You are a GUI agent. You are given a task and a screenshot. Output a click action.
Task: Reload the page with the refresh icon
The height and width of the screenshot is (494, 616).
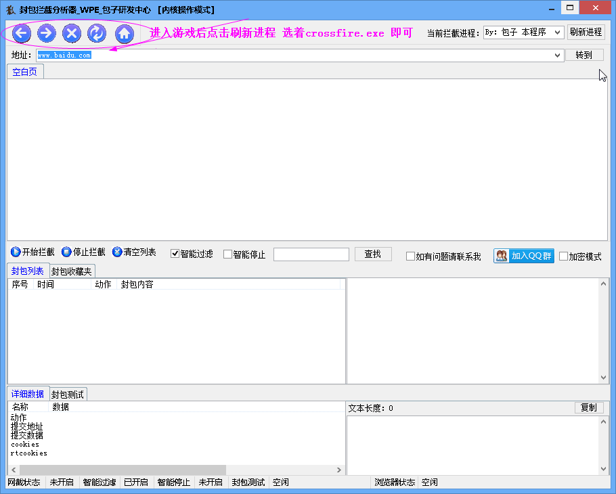coord(97,33)
